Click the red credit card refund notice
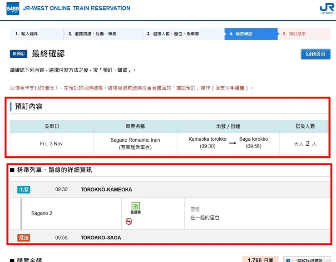336x262 pixels. [131, 88]
